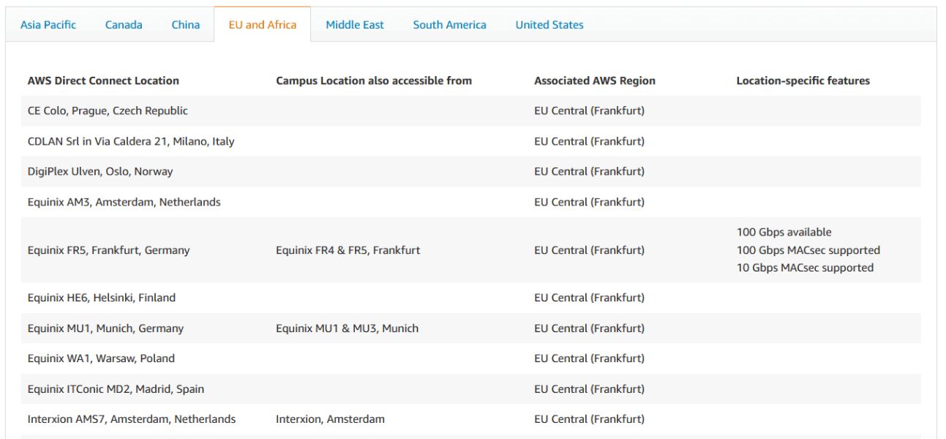
Task: Select the CE Colo, Prague row
Action: pos(107,110)
